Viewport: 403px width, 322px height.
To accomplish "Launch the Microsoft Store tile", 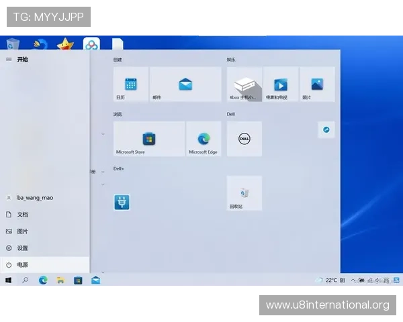I will [149, 139].
